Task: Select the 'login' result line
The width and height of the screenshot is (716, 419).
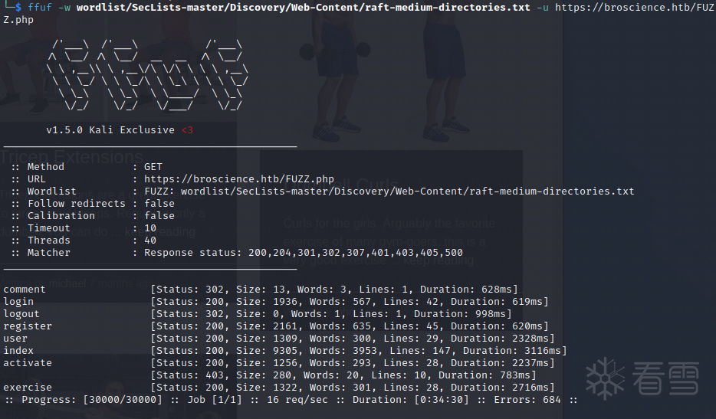Action: click(x=276, y=302)
